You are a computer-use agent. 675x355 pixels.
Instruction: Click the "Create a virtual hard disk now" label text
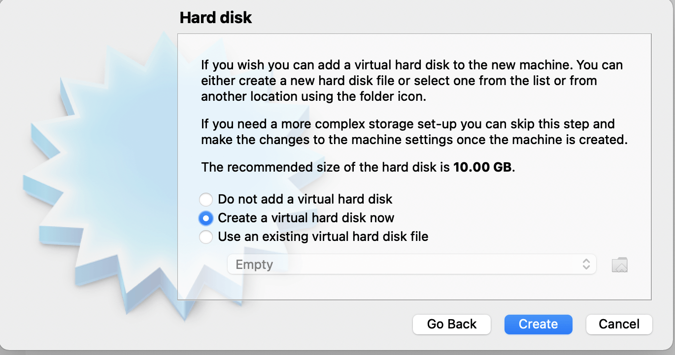click(306, 218)
